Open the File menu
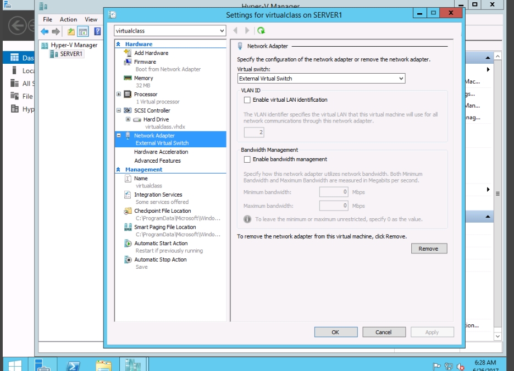 click(x=48, y=19)
